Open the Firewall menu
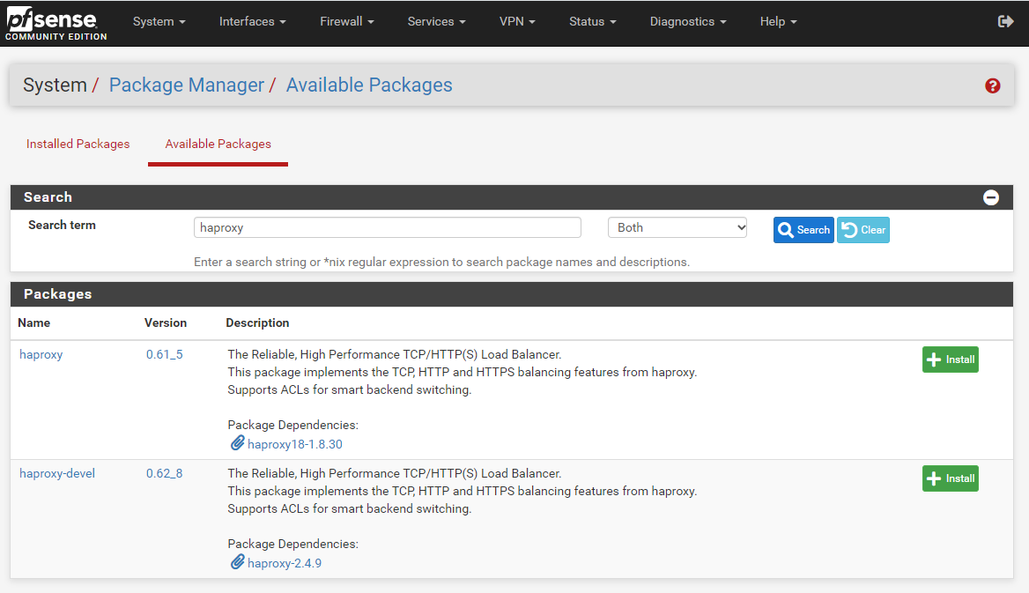Image resolution: width=1029 pixels, height=593 pixels. (x=346, y=22)
